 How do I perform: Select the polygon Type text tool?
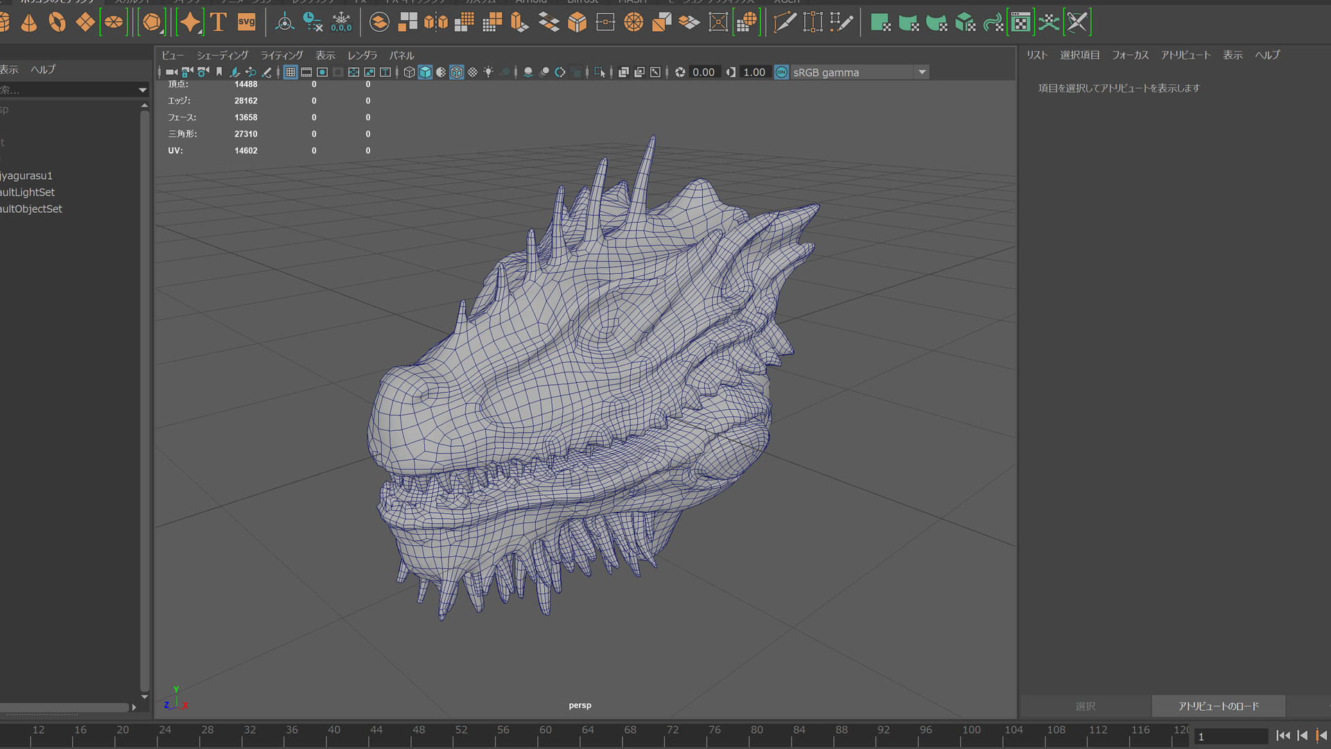coord(218,22)
